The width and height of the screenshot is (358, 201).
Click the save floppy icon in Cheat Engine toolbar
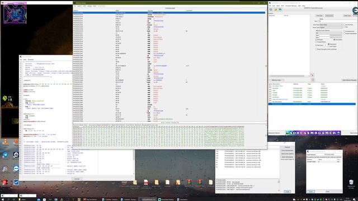coord(280,9)
